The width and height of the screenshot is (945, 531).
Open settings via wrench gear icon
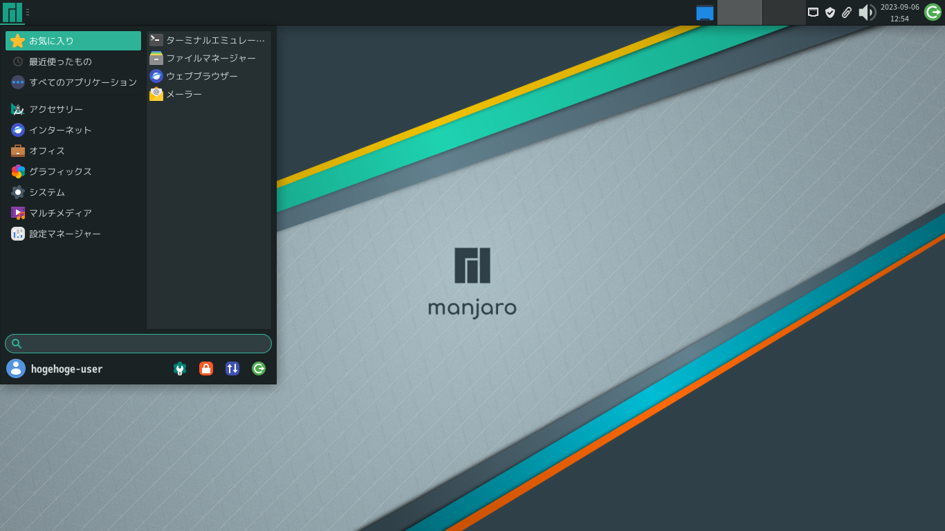(180, 369)
